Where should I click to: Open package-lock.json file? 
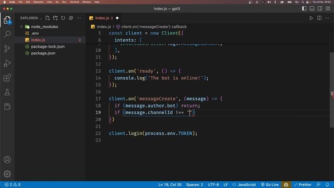(x=50, y=46)
